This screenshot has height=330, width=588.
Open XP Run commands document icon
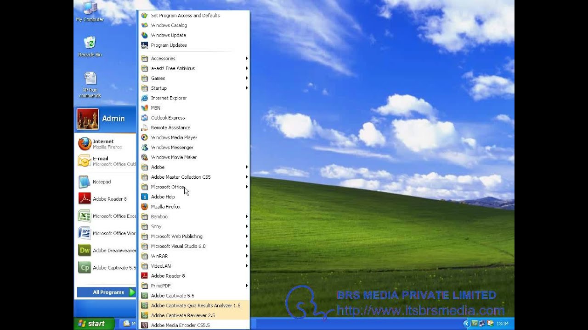(x=90, y=85)
